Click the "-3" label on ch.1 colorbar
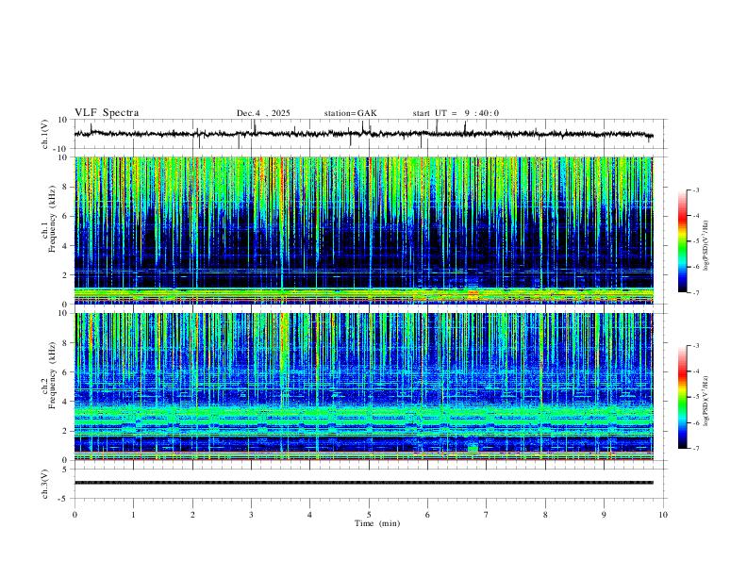The width and height of the screenshot is (747, 577). point(695,190)
